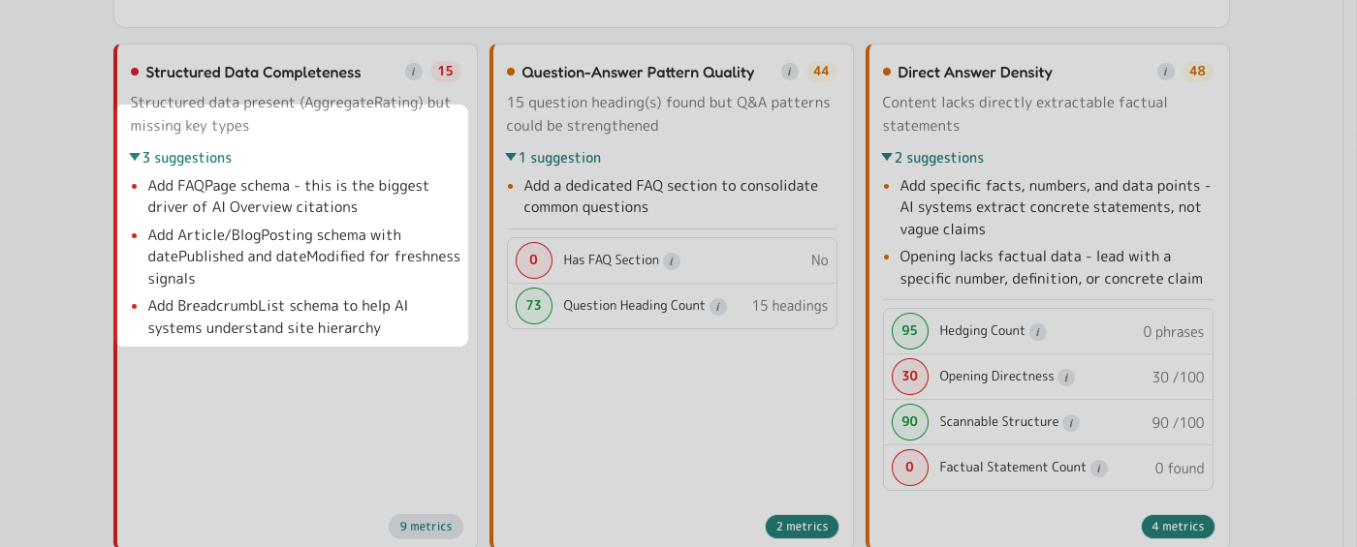This screenshot has height=547, width=1357.
Task: Click the Add specific facts suggestion
Action: pos(1056,207)
